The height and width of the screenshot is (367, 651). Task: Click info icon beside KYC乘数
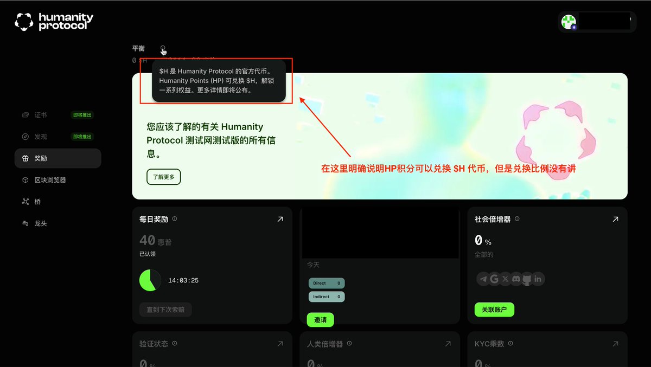510,344
